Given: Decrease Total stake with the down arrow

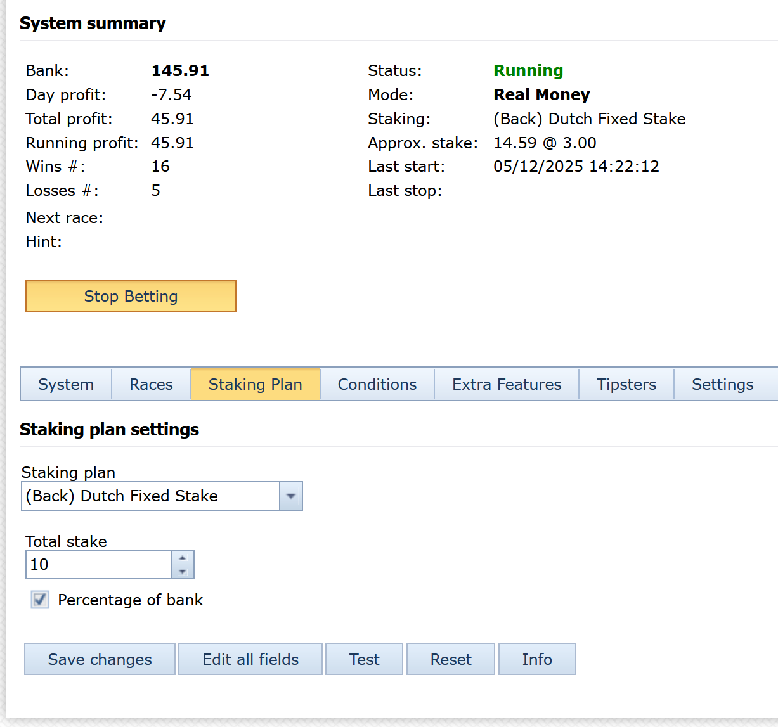Looking at the screenshot, I should click(183, 572).
